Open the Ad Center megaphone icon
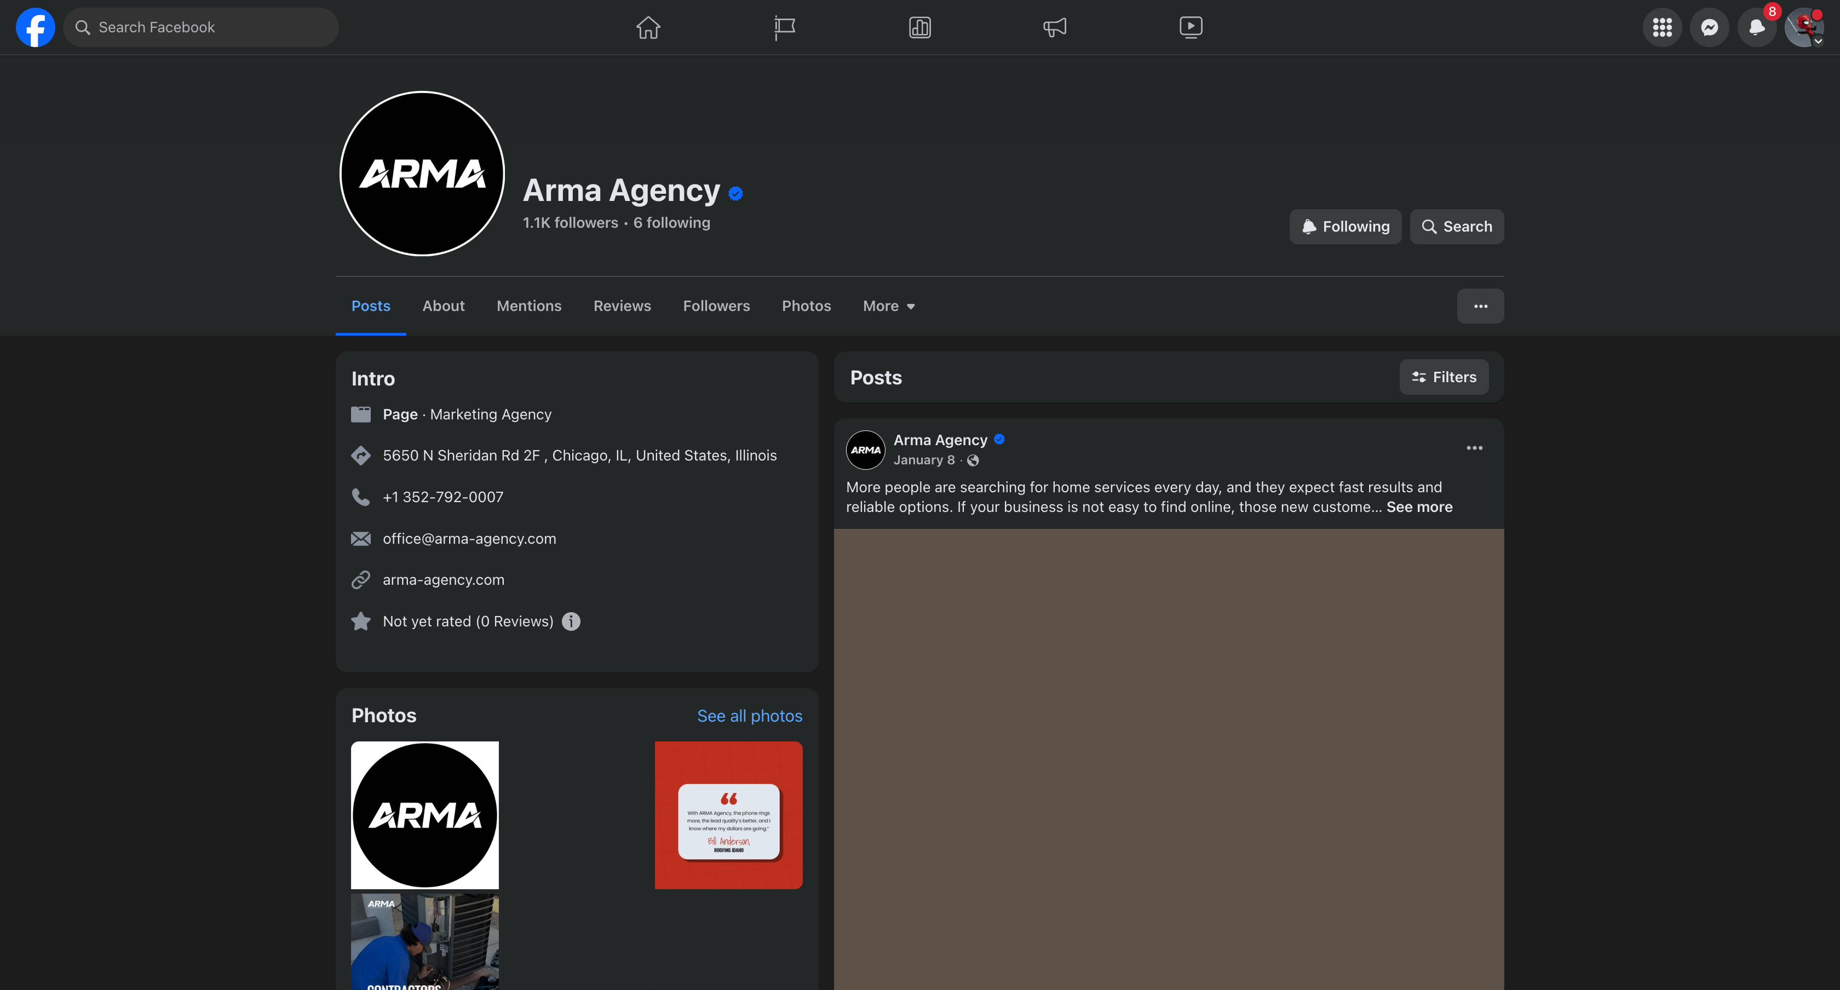This screenshot has height=990, width=1840. coord(1055,27)
